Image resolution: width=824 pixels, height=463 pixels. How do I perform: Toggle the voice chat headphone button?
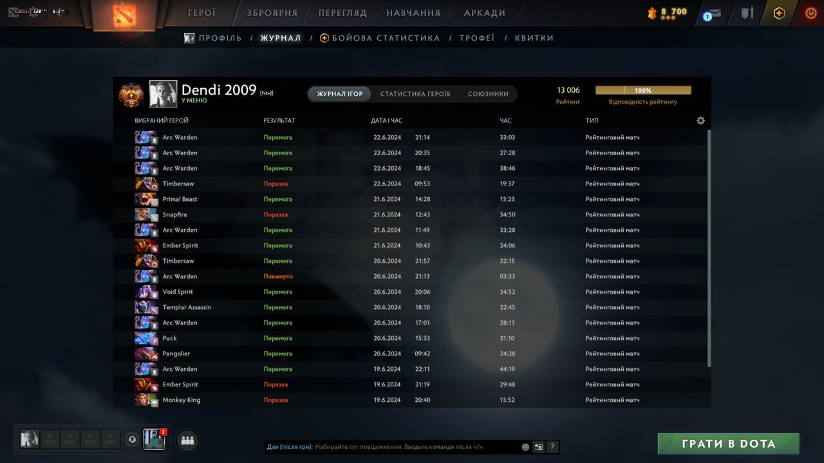(133, 440)
